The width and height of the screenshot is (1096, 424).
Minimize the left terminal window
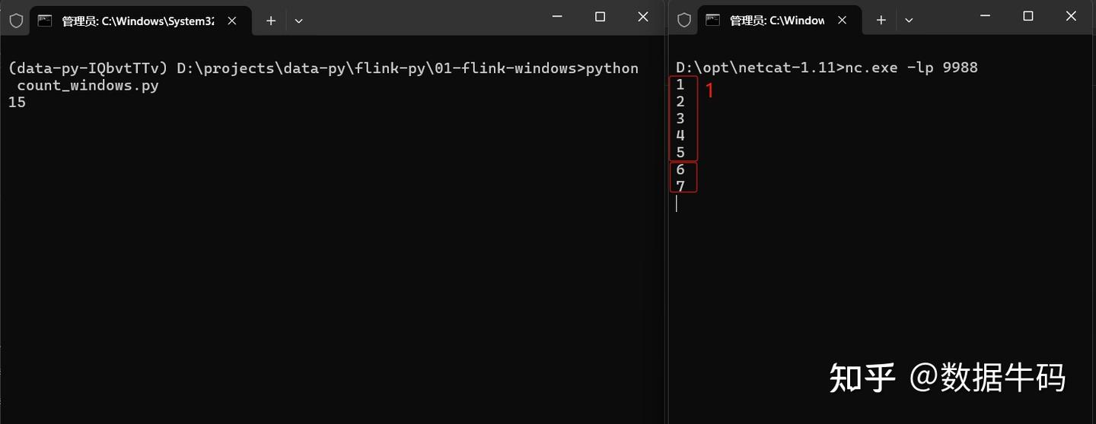[x=557, y=17]
